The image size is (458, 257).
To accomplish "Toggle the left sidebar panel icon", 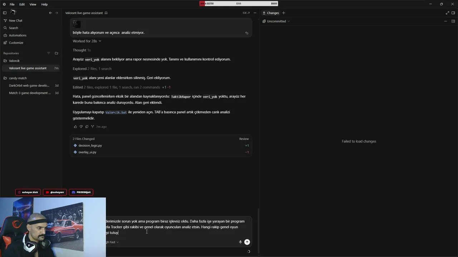I will [x=5, y=13].
